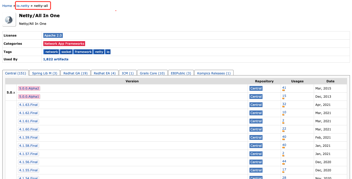
Task: Click Central repository for 4.1.63.Final
Action: pos(256,105)
